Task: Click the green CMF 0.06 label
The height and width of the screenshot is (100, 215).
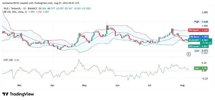Action: click(x=201, y=68)
